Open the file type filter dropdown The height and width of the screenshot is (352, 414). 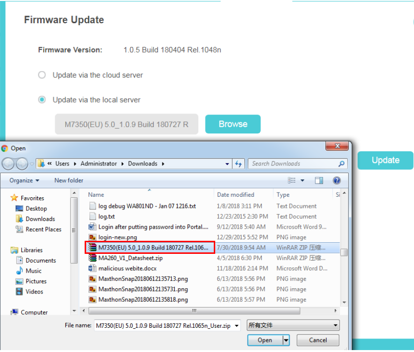point(293,325)
